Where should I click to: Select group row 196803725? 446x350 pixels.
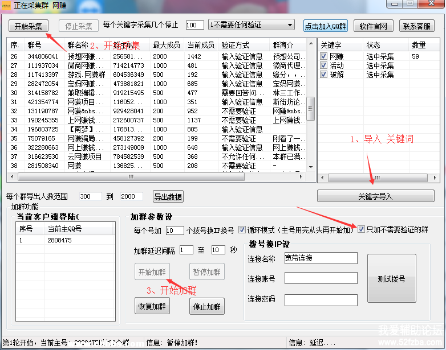pyautogui.click(x=157, y=129)
